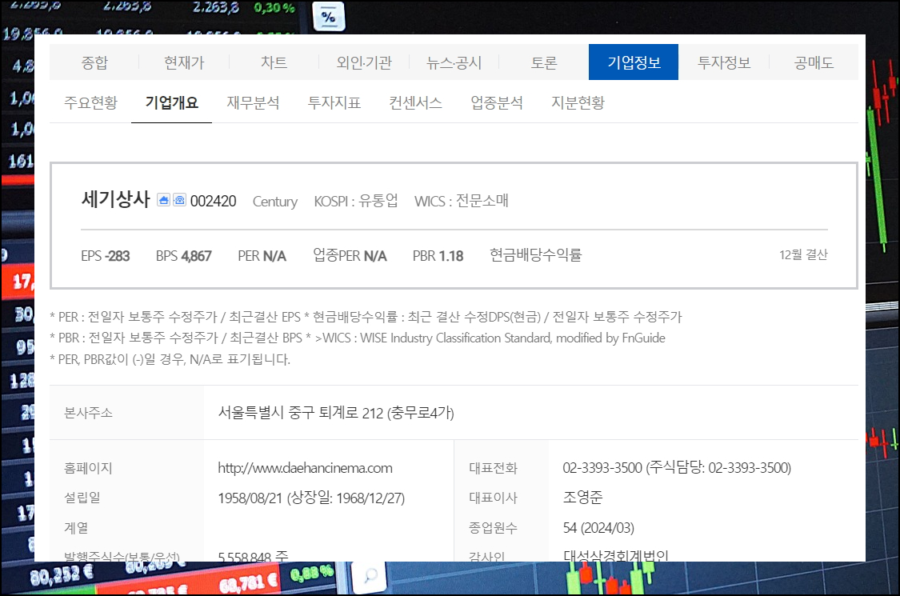Click the PER definition footnote line
The height and width of the screenshot is (596, 900).
click(366, 317)
